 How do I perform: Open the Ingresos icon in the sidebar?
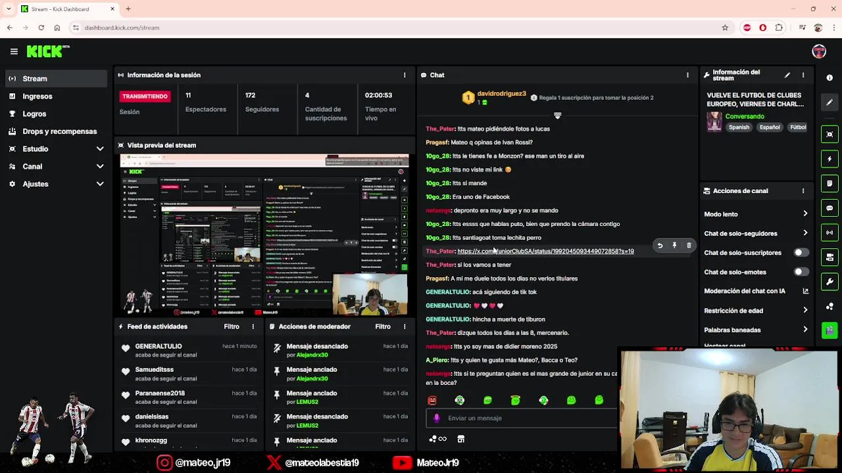[x=12, y=96]
